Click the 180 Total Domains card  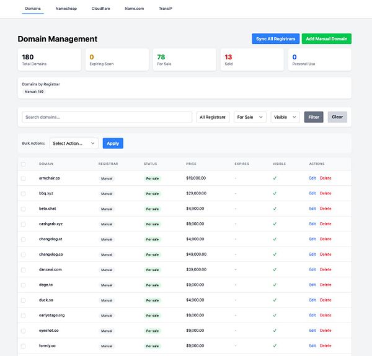pos(50,59)
